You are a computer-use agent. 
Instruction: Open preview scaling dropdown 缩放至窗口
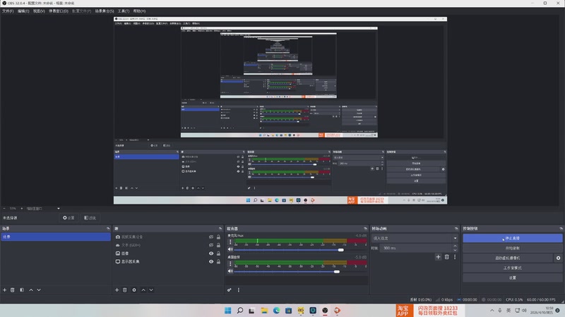pos(42,209)
